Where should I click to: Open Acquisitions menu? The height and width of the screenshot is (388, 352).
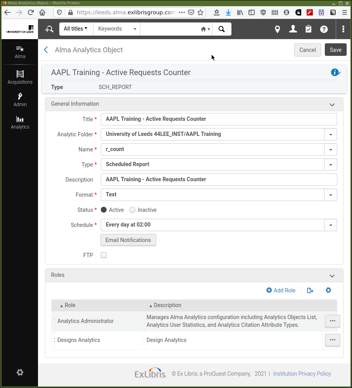[x=20, y=77]
